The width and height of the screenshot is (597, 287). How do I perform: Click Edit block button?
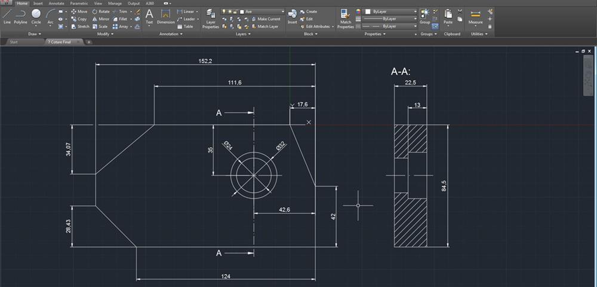pyautogui.click(x=306, y=19)
